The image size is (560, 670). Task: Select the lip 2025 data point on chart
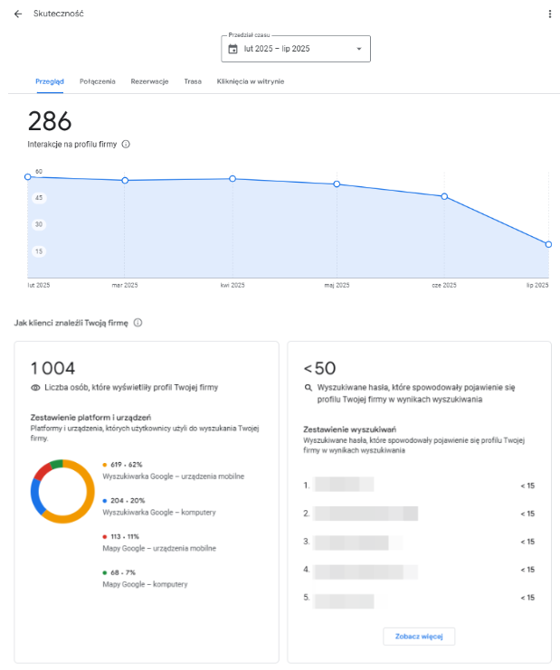[548, 244]
